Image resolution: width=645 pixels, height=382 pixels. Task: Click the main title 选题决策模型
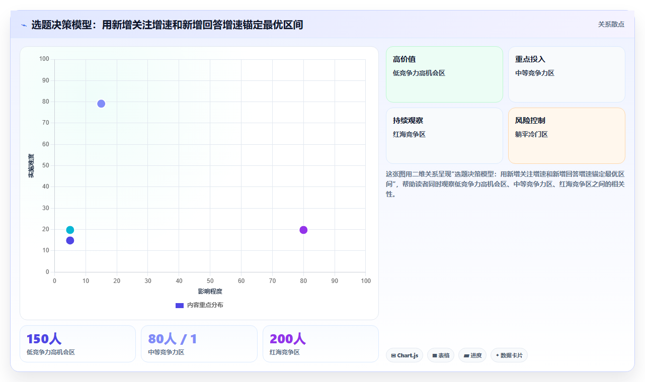coord(167,25)
